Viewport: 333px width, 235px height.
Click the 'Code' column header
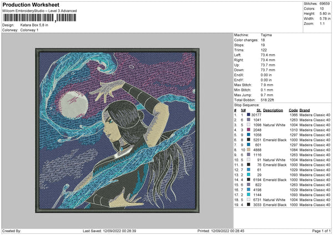click(293, 110)
